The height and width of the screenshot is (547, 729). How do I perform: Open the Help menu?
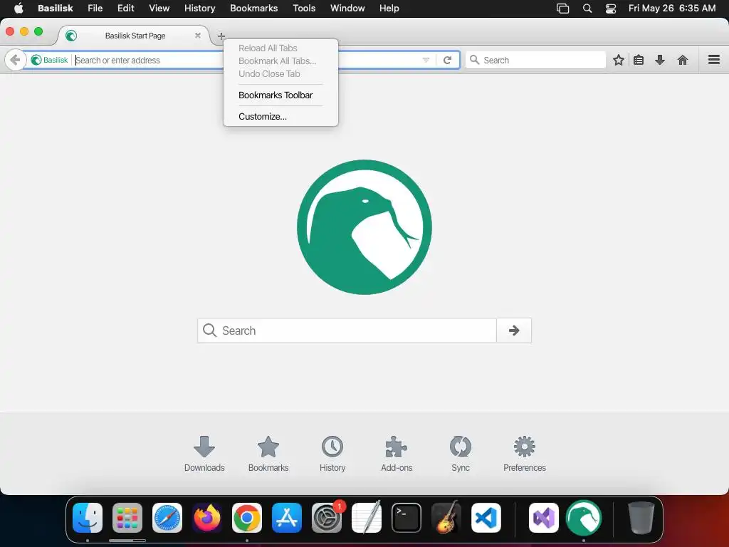(x=389, y=9)
